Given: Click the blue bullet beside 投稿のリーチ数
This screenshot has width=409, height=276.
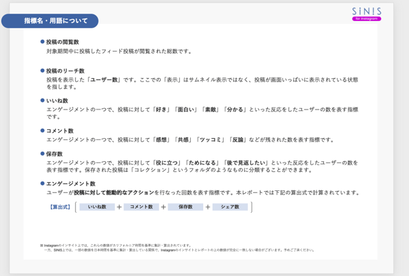Looking at the screenshot, I should pyautogui.click(x=42, y=71).
